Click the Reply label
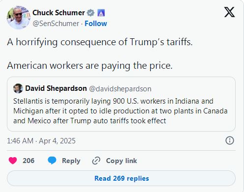 71,161
